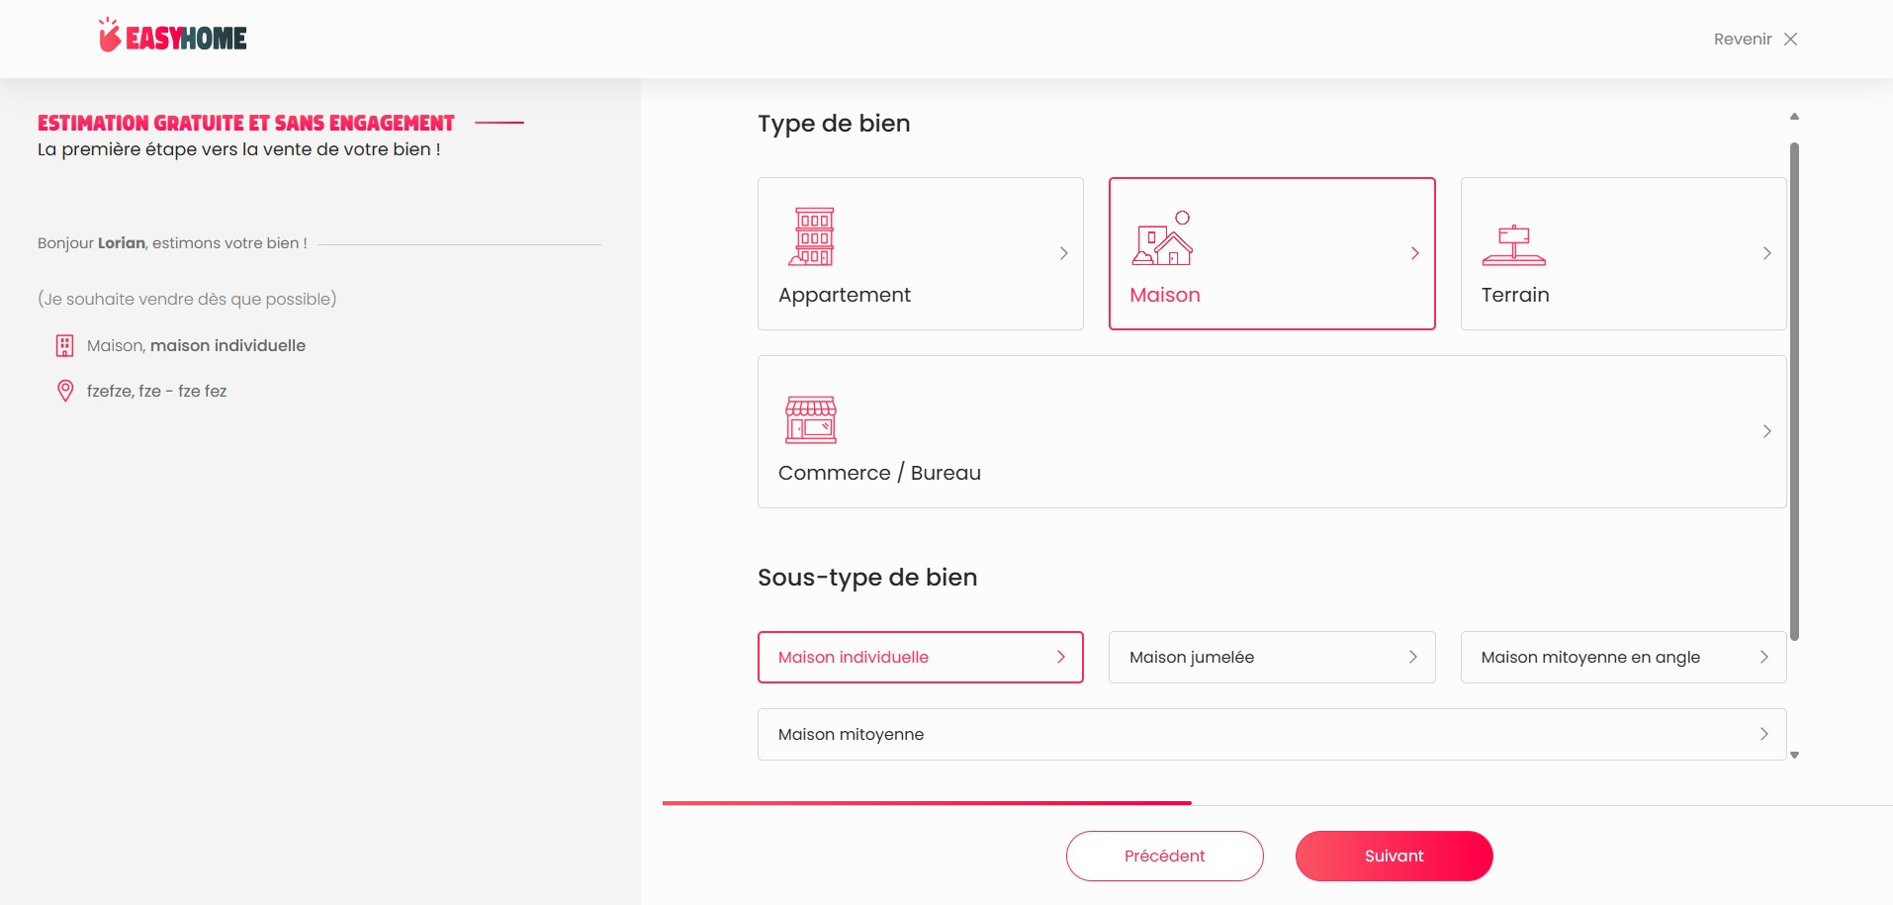The width and height of the screenshot is (1893, 905).
Task: Continue with the Suivant button
Action: (x=1395, y=856)
